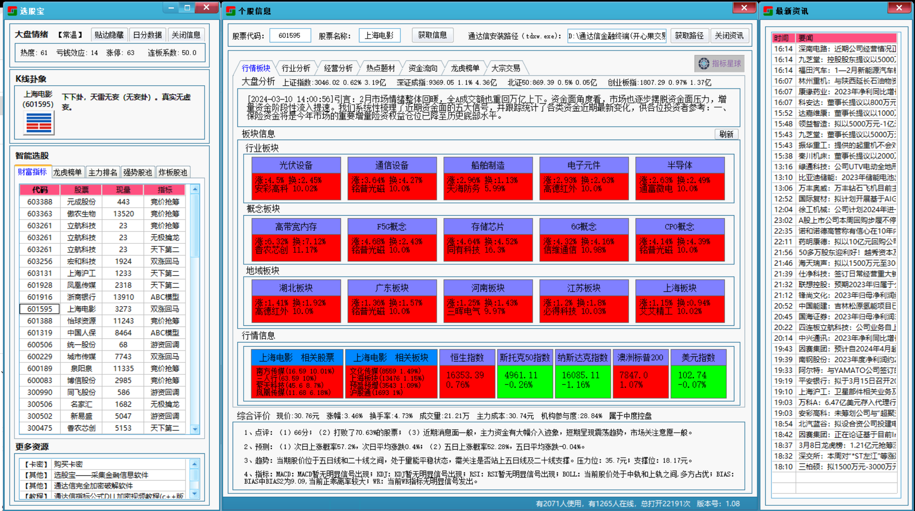915x511 pixels.
Task: Click the 通信设备 industry sector block
Action: click(x=392, y=178)
